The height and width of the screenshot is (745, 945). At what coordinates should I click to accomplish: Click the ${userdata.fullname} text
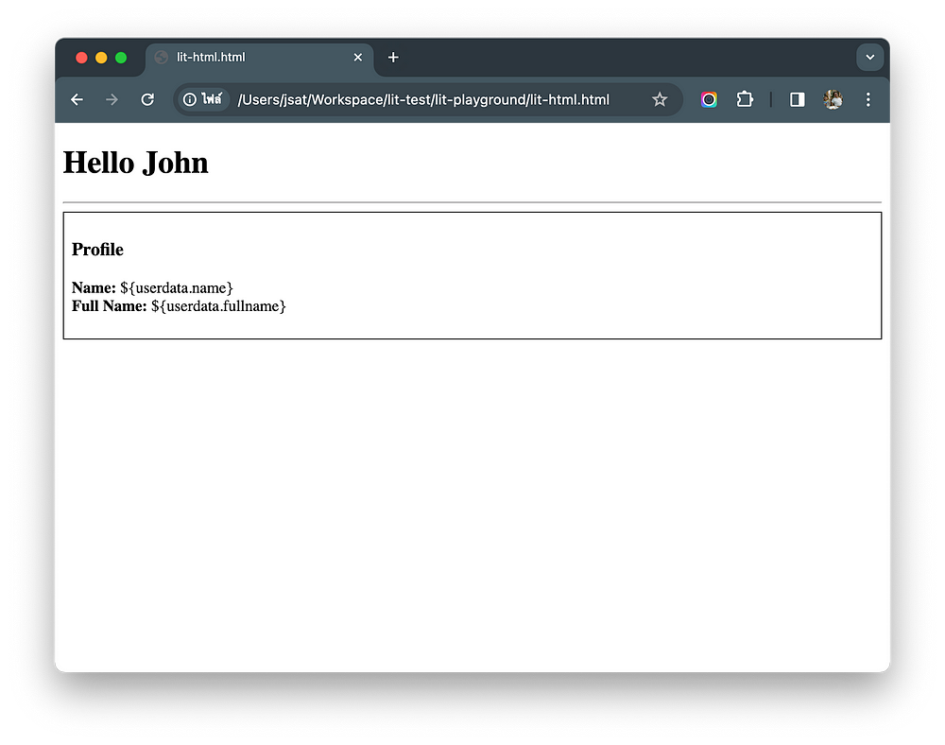click(x=218, y=306)
